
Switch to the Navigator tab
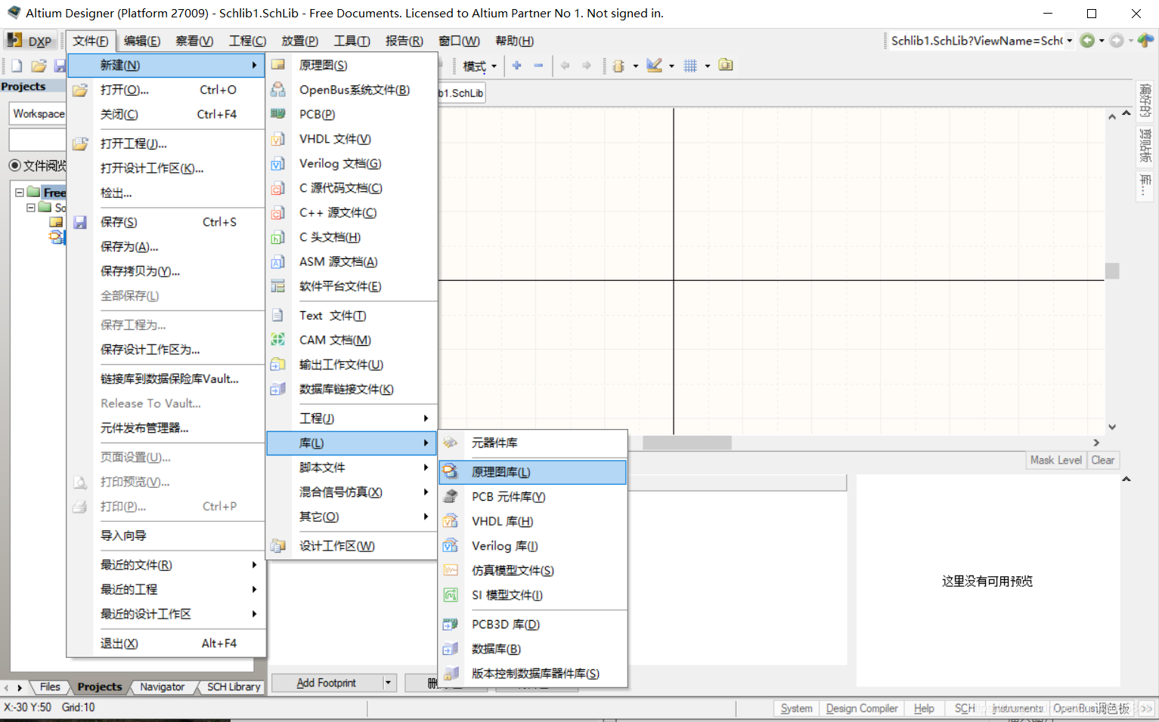tap(162, 687)
